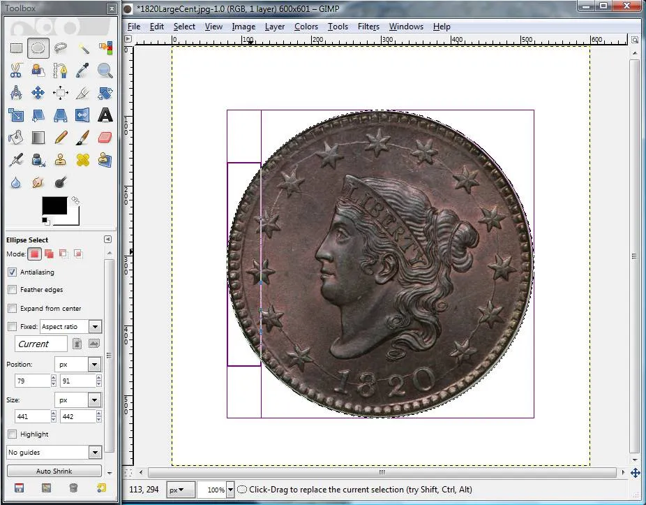The width and height of the screenshot is (646, 505).
Task: Click the white background color swatch
Action: point(73,220)
